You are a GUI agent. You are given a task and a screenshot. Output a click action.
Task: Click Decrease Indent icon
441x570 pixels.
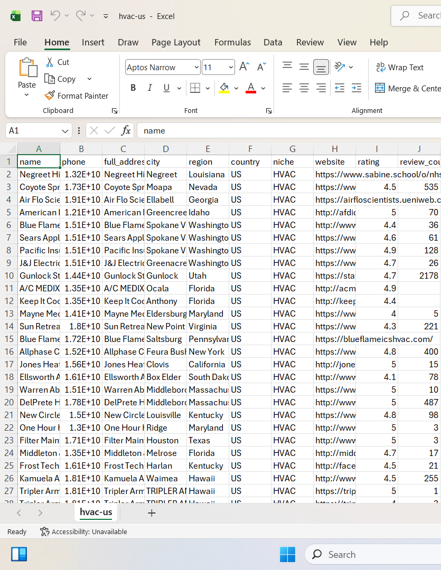coord(340,88)
